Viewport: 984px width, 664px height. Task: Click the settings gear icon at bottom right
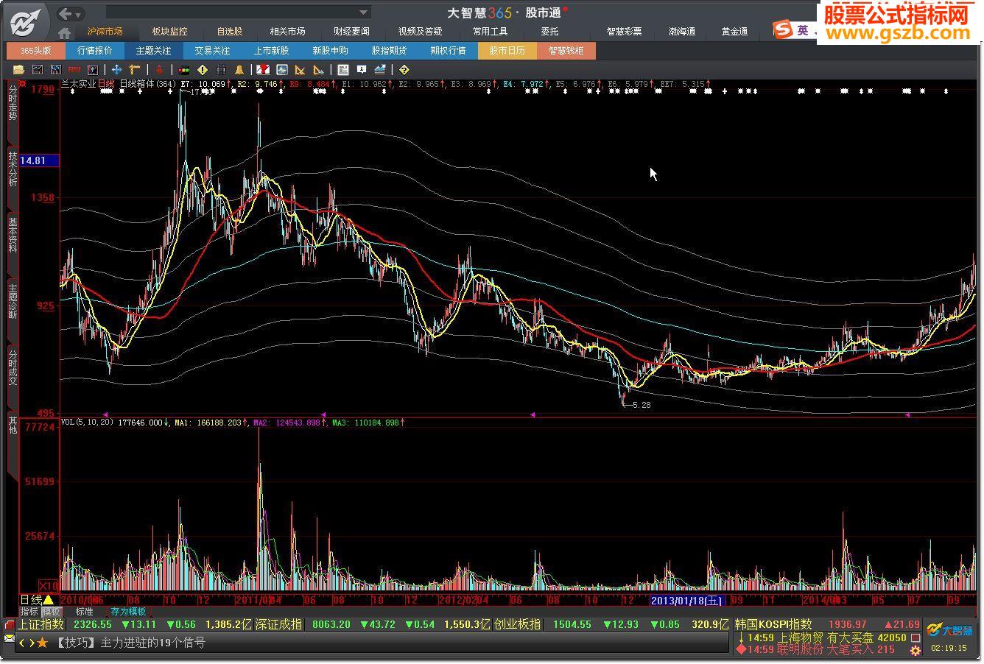(x=916, y=650)
